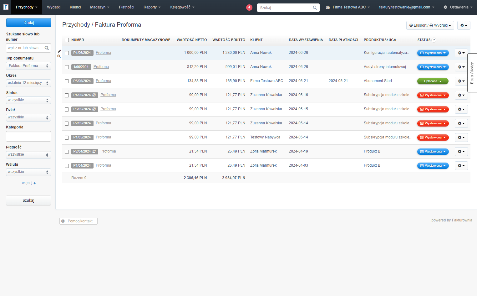This screenshot has width=477, height=296.
Task: Click the help question mark next to STATUS
Action: pyautogui.click(x=434, y=40)
